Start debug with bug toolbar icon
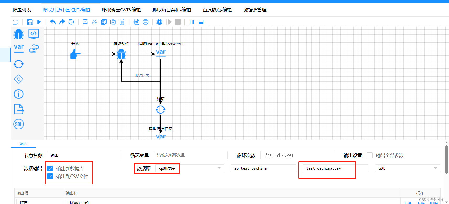 coord(159,22)
